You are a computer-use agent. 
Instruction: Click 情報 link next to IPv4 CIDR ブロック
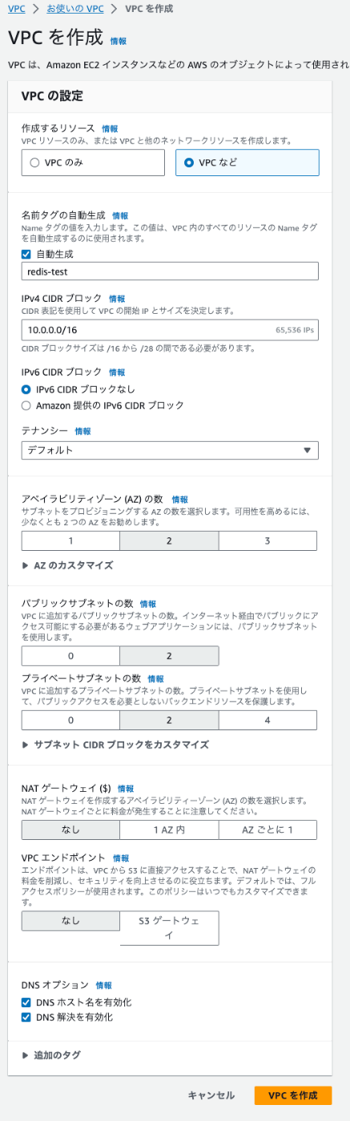click(x=117, y=299)
